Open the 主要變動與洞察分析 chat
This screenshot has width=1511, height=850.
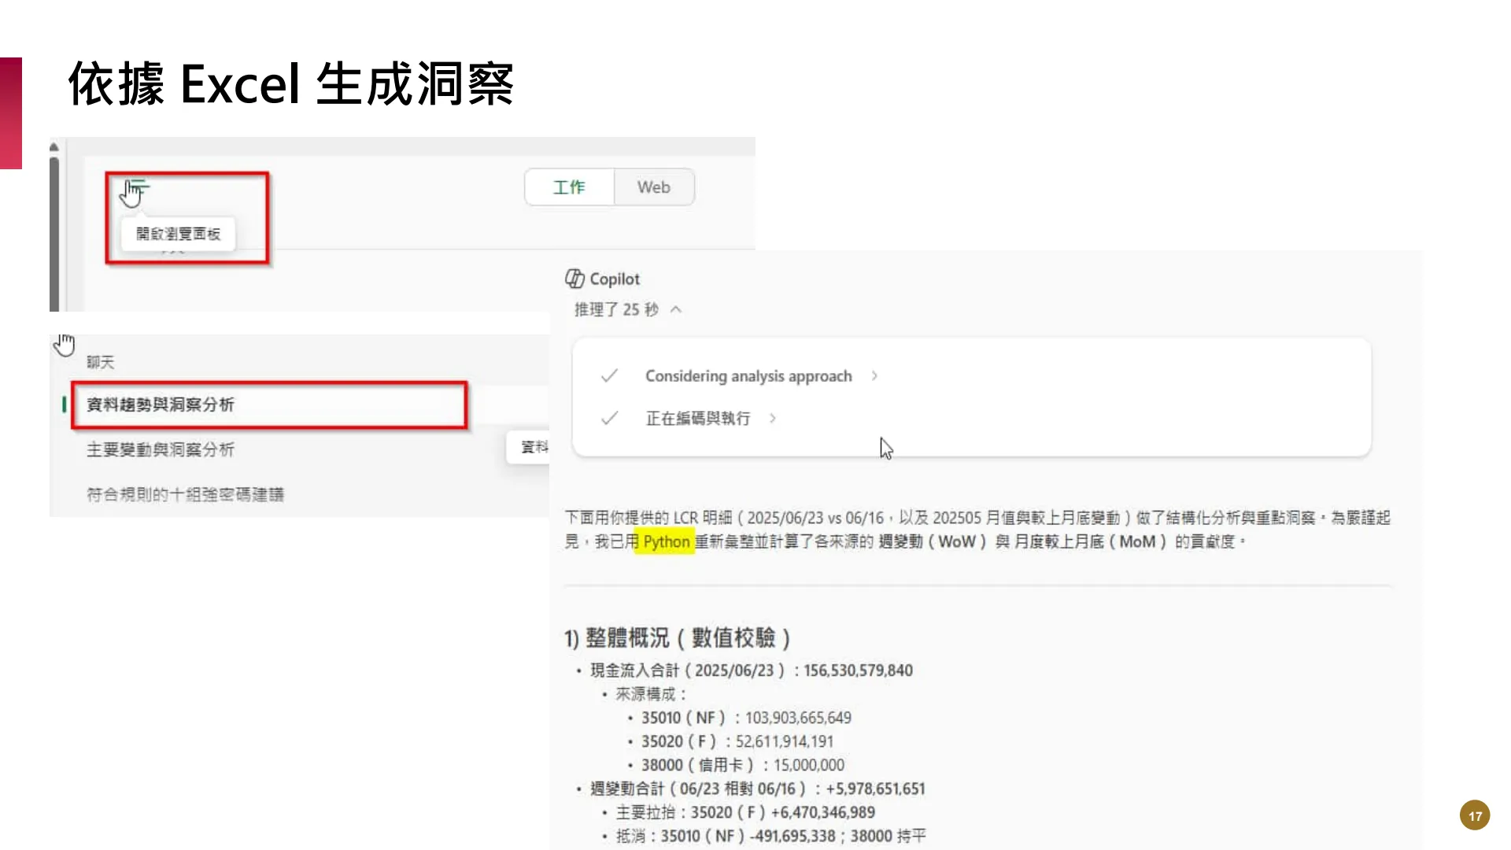tap(161, 449)
